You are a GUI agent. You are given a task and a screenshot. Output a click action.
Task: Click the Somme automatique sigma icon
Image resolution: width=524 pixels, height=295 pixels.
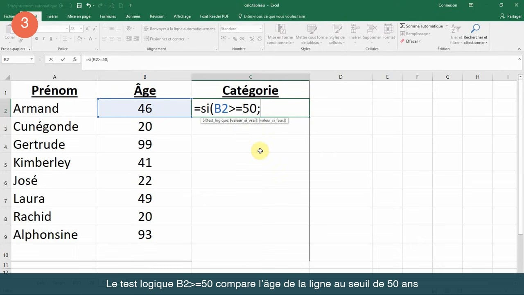pyautogui.click(x=402, y=26)
